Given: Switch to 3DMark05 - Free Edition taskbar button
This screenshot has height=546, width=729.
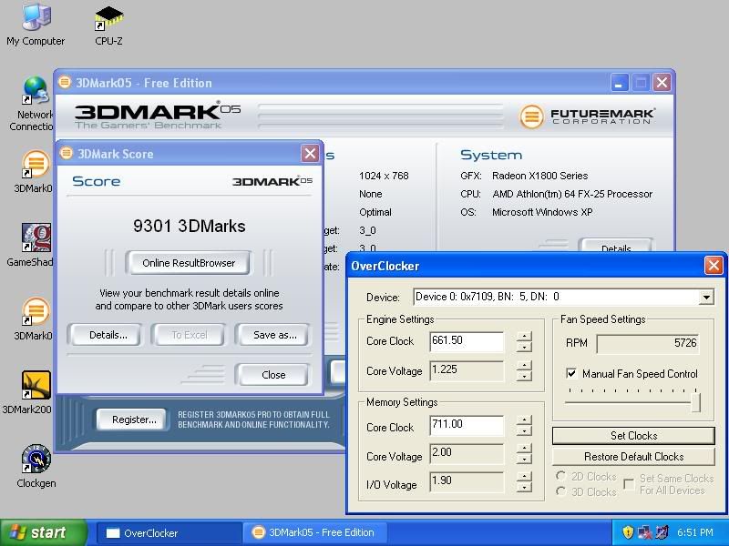Looking at the screenshot, I should [314, 532].
